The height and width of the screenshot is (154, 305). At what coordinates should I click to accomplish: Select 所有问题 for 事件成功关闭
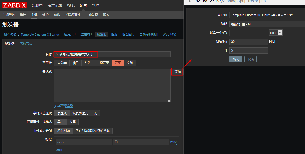[x=63, y=131]
